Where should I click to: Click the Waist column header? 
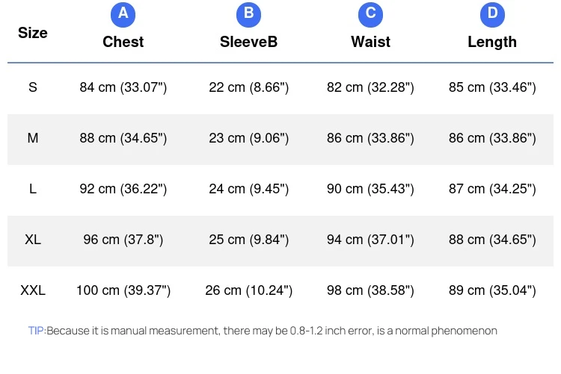point(370,42)
